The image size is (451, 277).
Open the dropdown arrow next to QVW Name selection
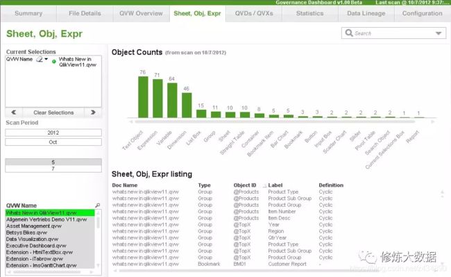[x=46, y=59]
